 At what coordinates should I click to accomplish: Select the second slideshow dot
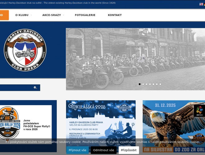tap(143, 84)
